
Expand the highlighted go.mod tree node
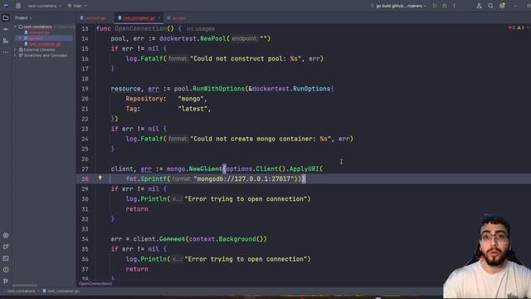coord(20,38)
